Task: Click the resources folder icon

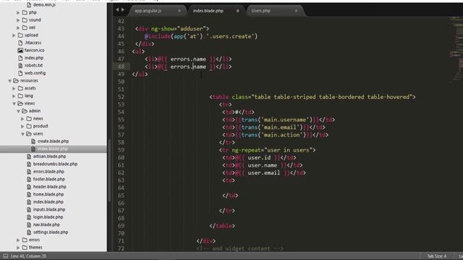Action: coord(16,81)
